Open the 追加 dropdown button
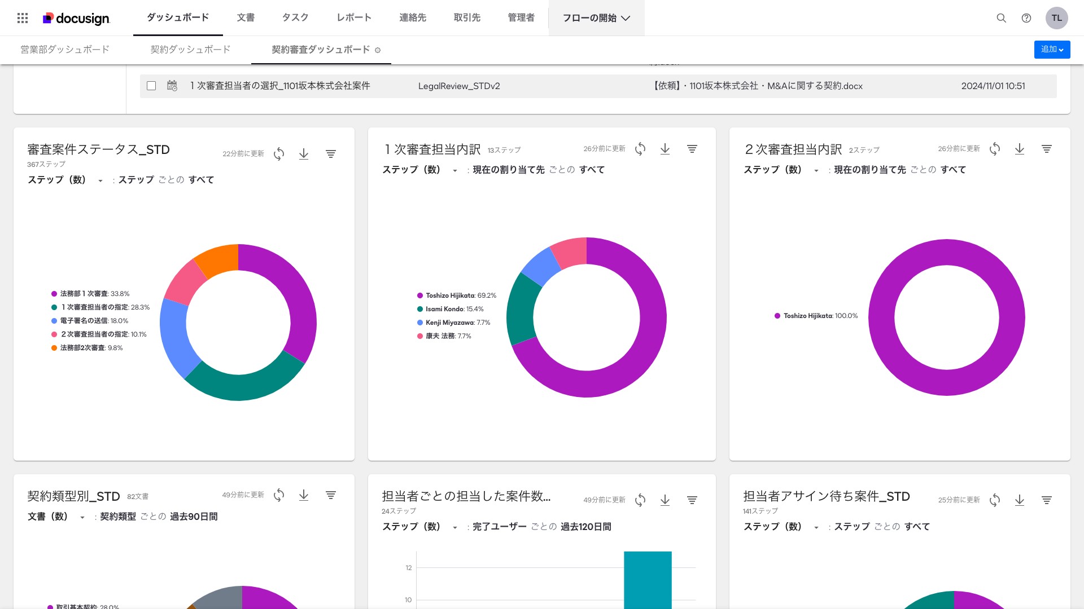This screenshot has height=609, width=1084. click(x=1052, y=50)
